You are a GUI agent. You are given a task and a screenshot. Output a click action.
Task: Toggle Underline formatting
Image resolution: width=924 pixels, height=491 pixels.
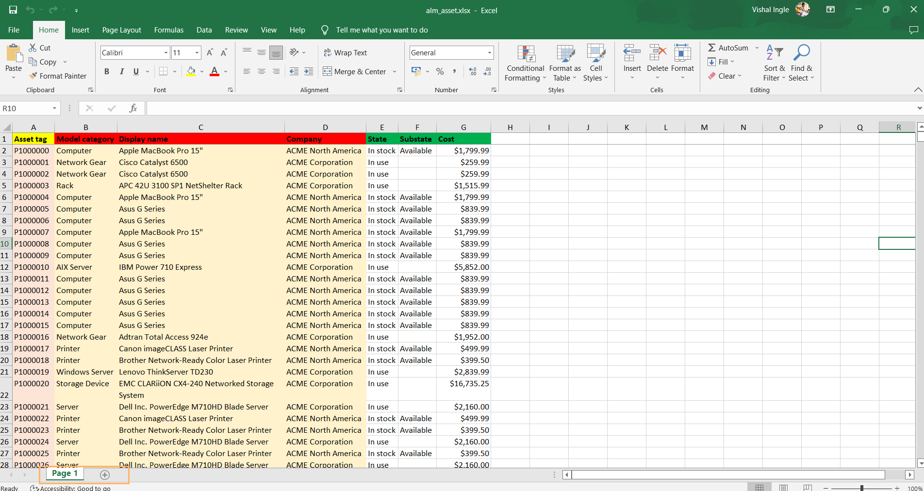[x=136, y=71]
